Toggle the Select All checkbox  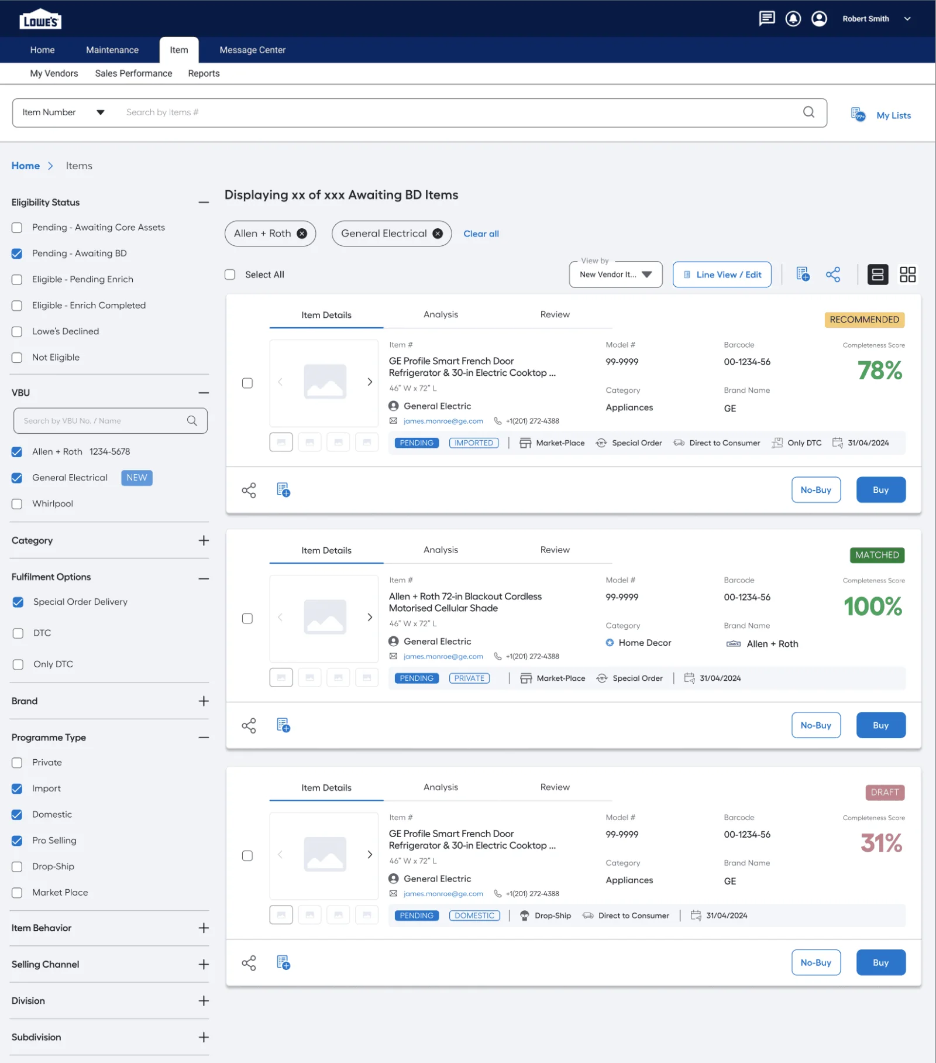[x=230, y=275]
